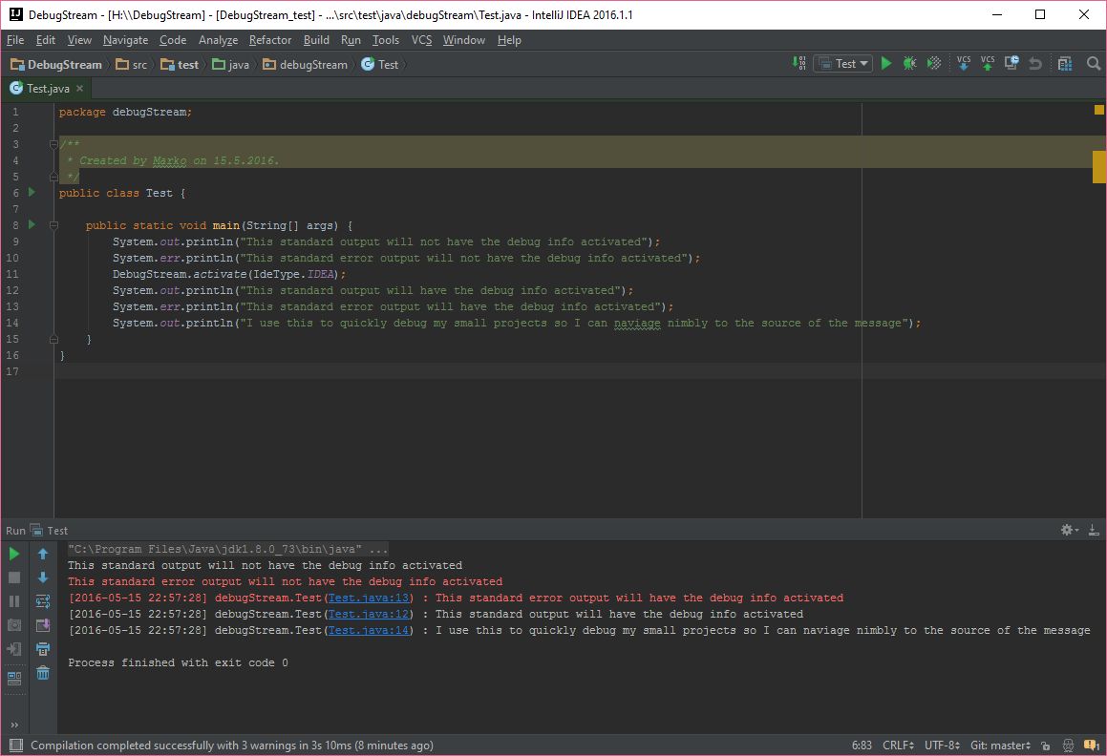Click the yellow warning stripe mark in the scrollbar

1099,167
